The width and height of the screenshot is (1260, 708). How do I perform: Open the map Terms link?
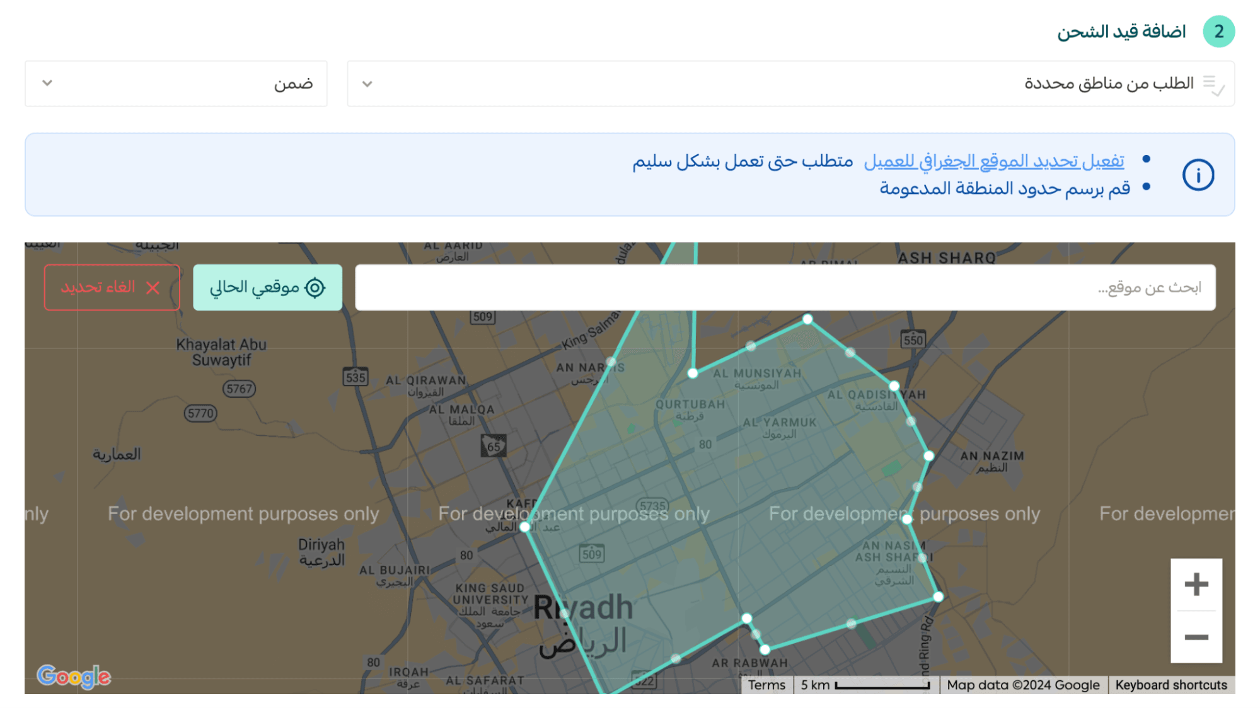(x=766, y=685)
